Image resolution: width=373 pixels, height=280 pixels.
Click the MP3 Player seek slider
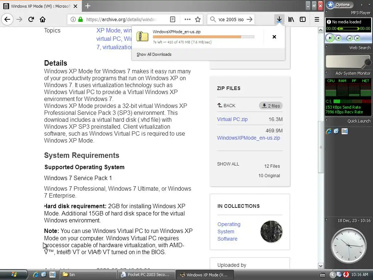(349, 28)
